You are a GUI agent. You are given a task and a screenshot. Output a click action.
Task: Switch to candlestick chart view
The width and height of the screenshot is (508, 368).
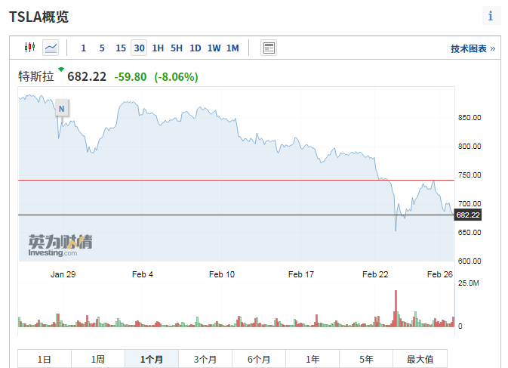point(29,48)
